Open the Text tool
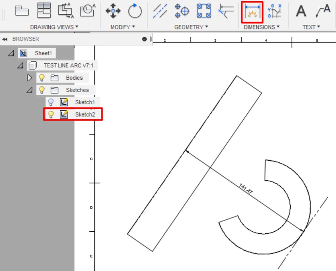 click(301, 11)
